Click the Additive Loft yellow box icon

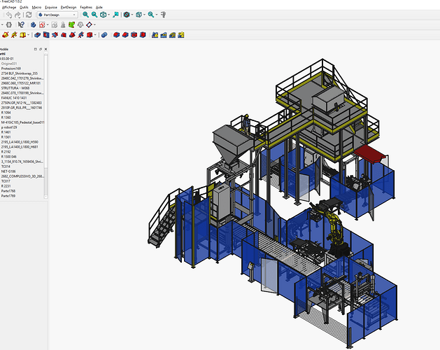pyautogui.click(x=22, y=35)
